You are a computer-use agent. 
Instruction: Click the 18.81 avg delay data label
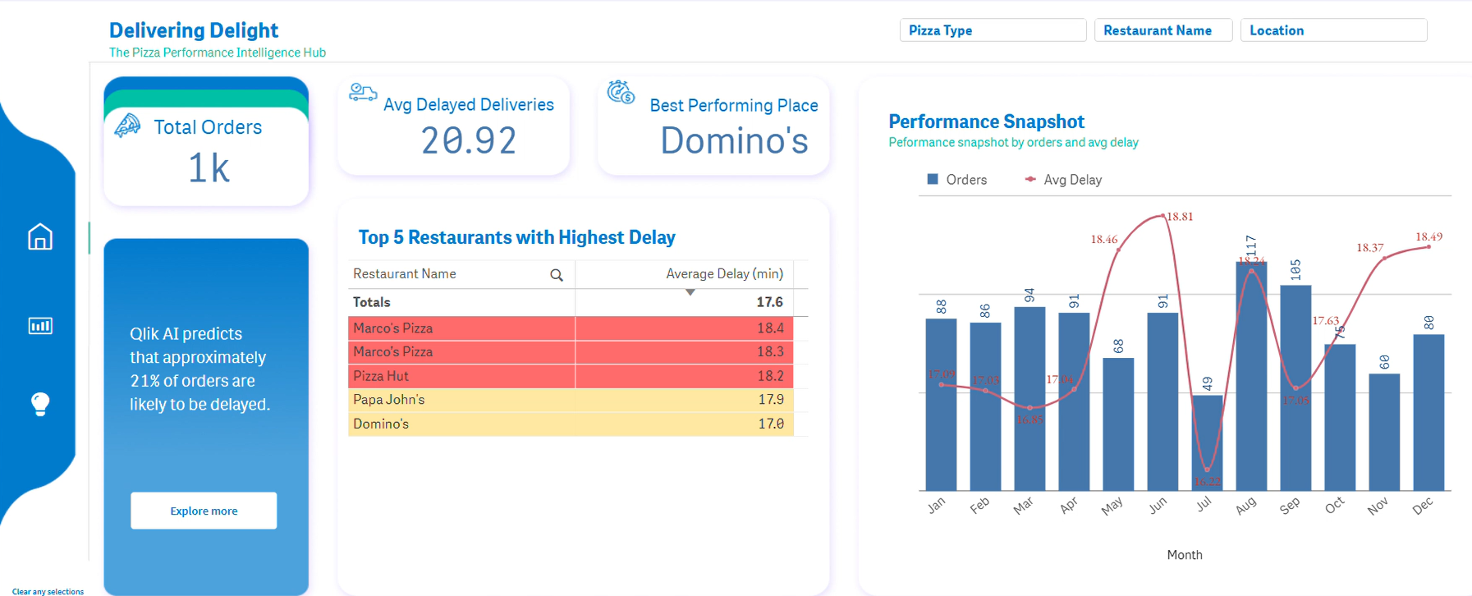[x=1180, y=217]
